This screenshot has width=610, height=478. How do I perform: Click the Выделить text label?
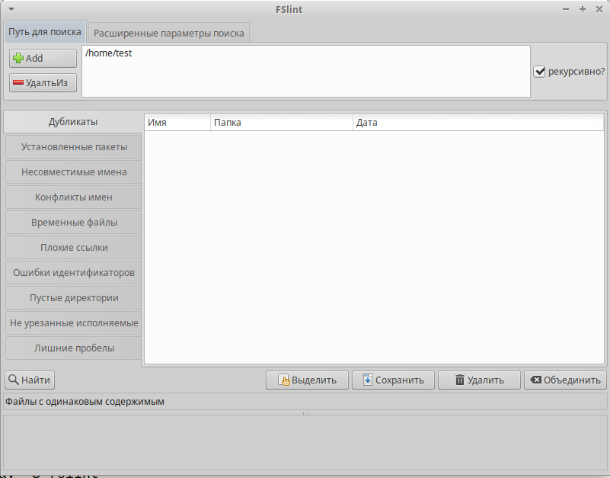314,380
